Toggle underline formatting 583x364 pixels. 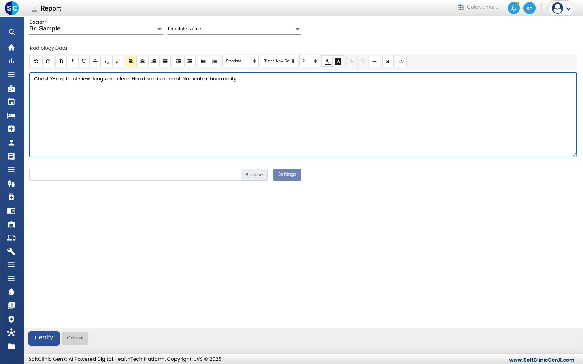(x=84, y=61)
